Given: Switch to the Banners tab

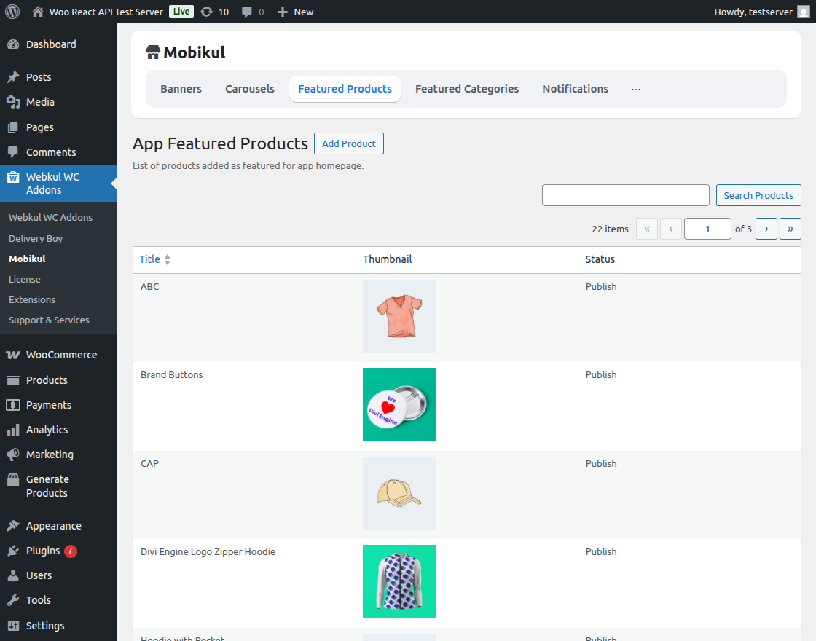Looking at the screenshot, I should [181, 88].
